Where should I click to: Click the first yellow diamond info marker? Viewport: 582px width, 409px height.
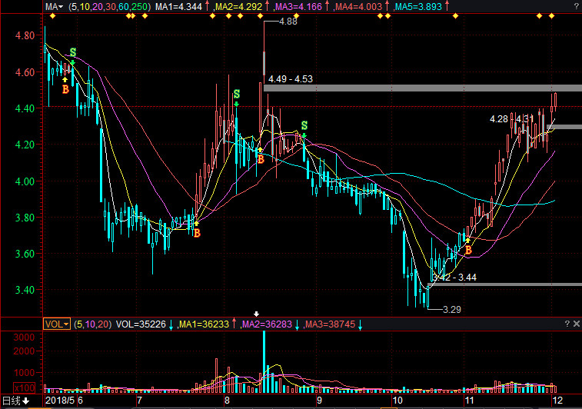[x=52, y=16]
